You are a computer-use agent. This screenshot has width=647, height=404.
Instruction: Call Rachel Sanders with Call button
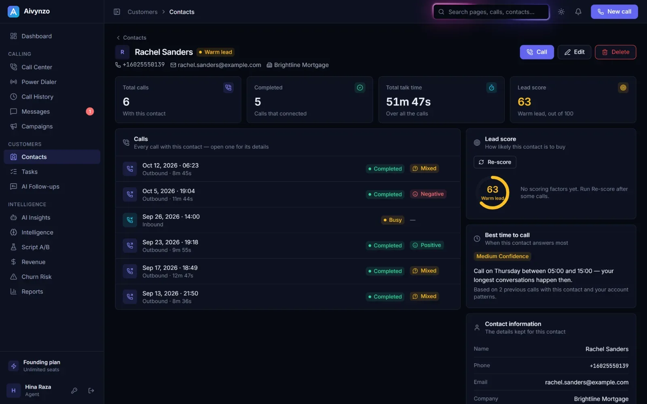tap(537, 52)
